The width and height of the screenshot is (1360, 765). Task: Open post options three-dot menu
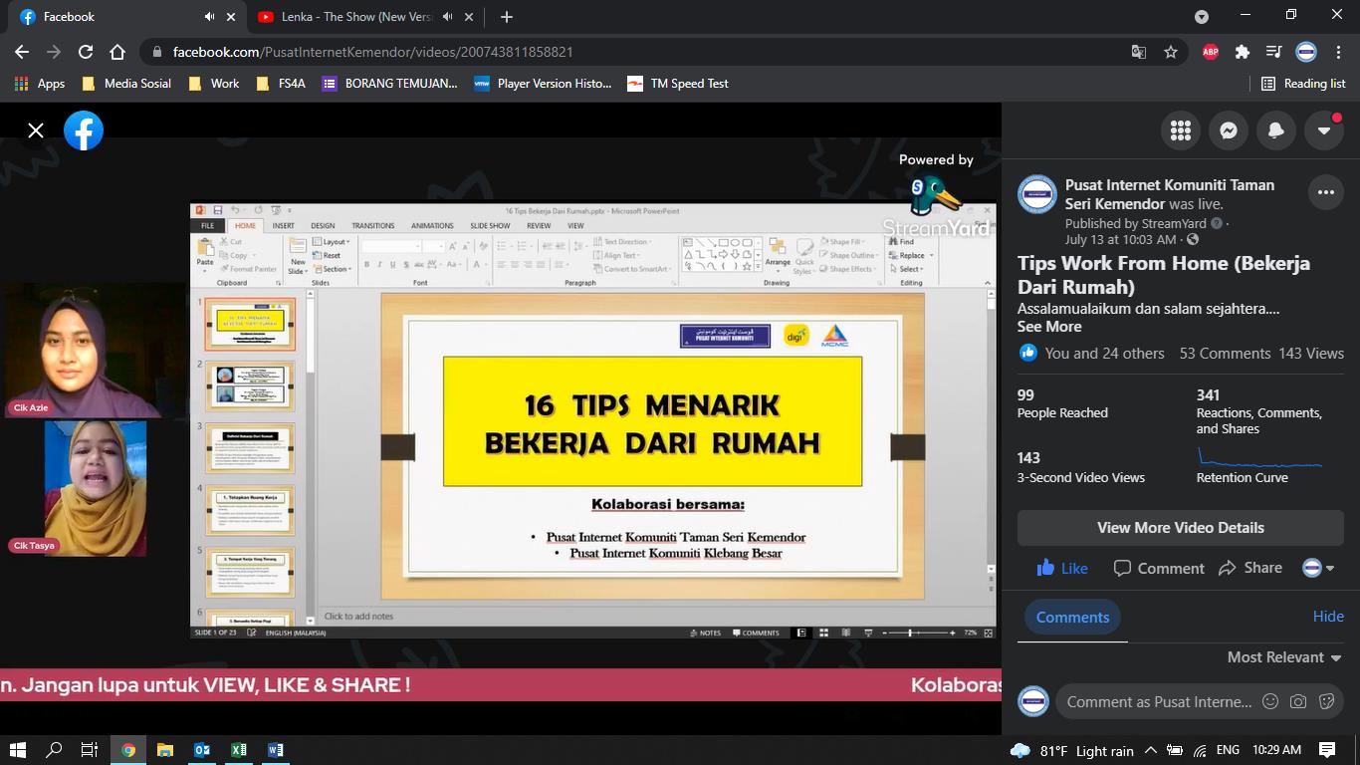coord(1326,192)
